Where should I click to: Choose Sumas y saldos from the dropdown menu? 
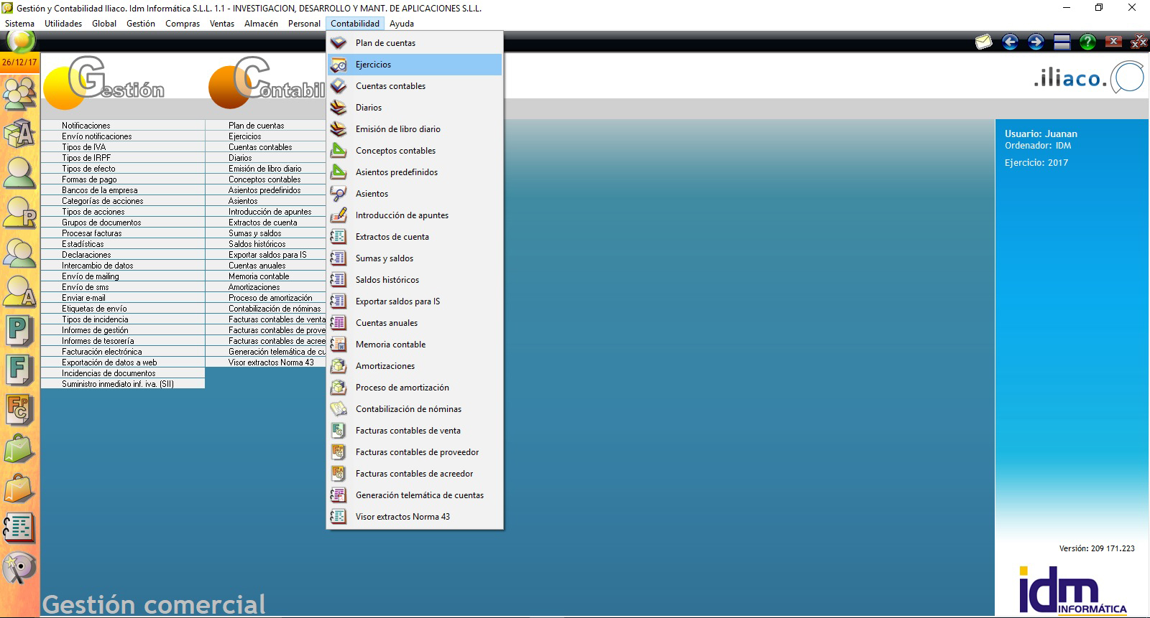coord(415,258)
